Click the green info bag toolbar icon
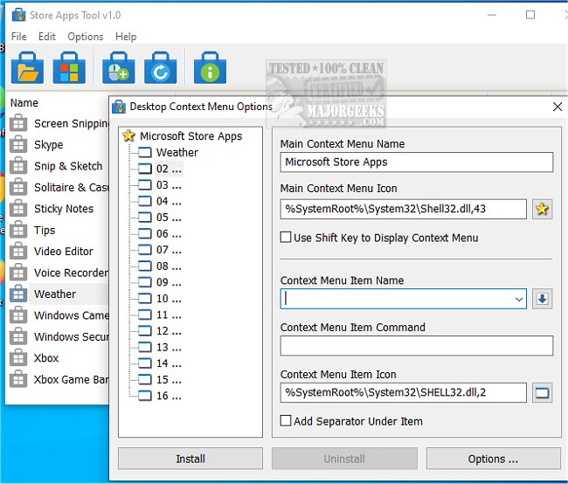Image resolution: width=568 pixels, height=484 pixels. (210, 68)
